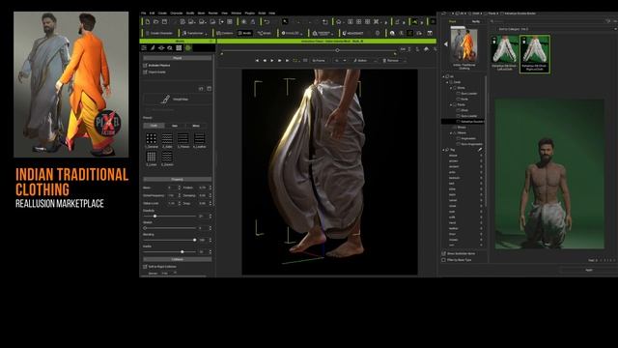Switch to the Item tab in content manager
The width and height of the screenshot is (618, 348).
click(476, 21)
